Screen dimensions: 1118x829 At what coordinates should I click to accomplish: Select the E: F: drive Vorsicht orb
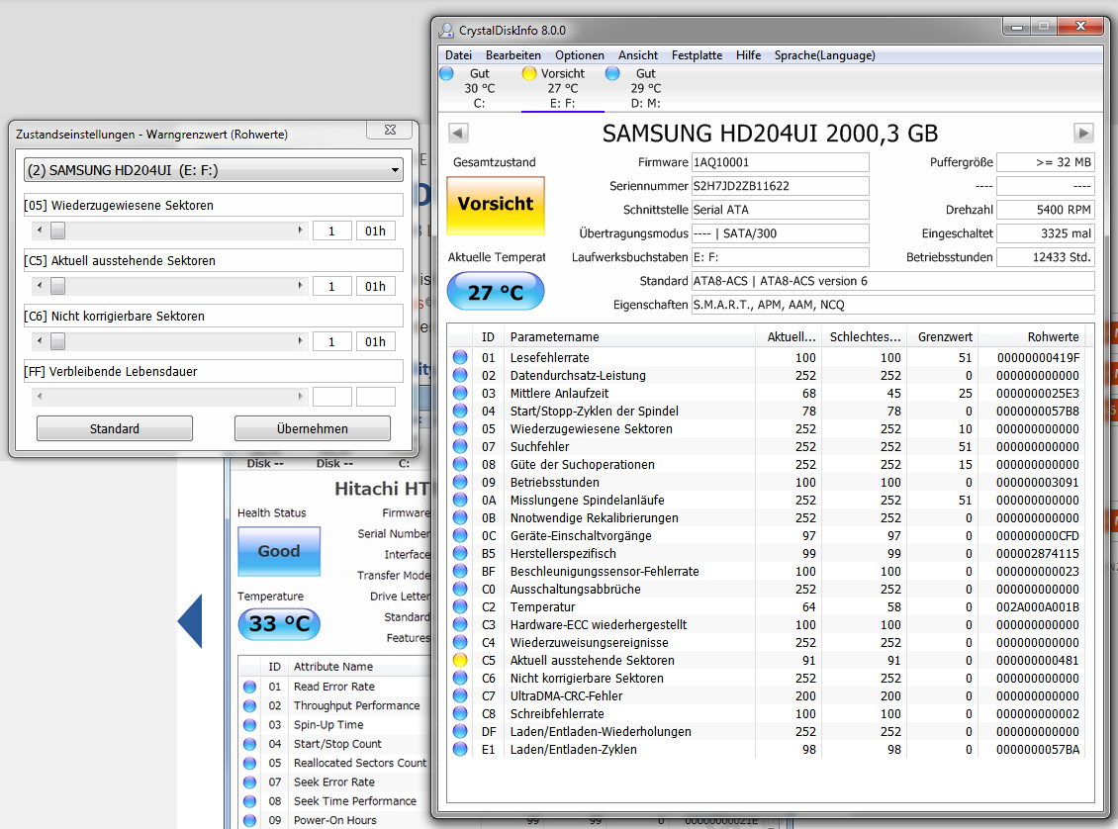529,73
